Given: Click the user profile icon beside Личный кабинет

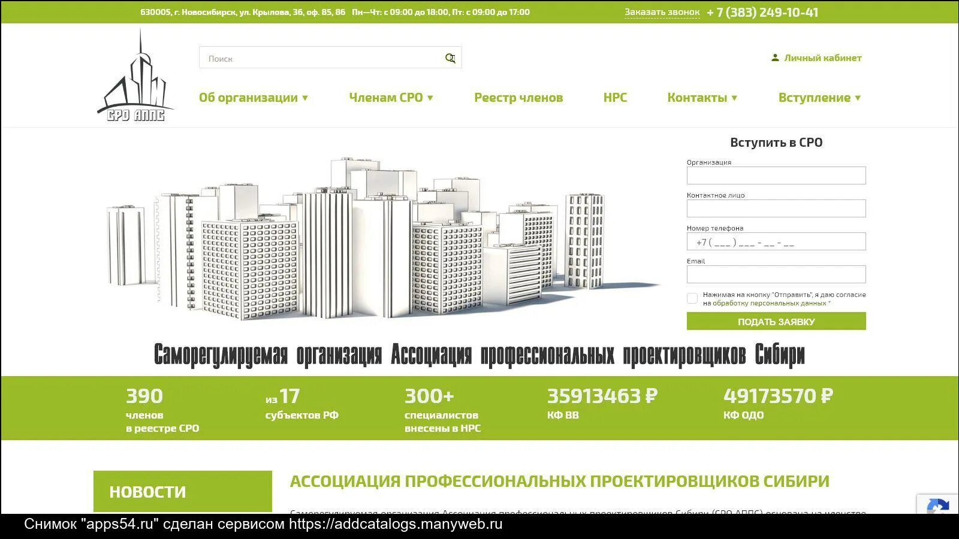Looking at the screenshot, I should click(x=775, y=57).
